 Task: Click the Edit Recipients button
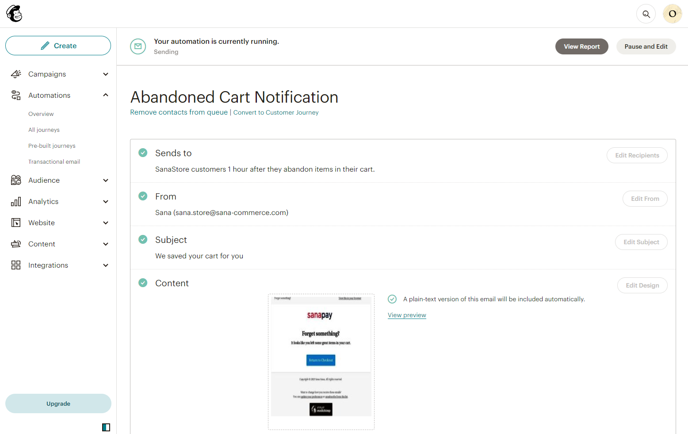[x=637, y=155]
